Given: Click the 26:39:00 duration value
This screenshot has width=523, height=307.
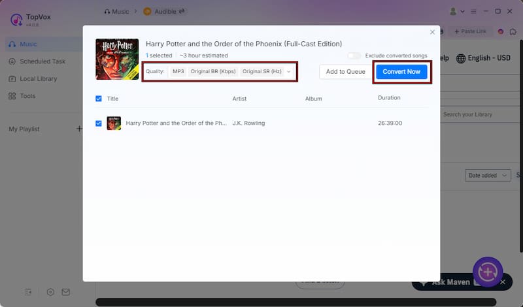Looking at the screenshot, I should [390, 123].
